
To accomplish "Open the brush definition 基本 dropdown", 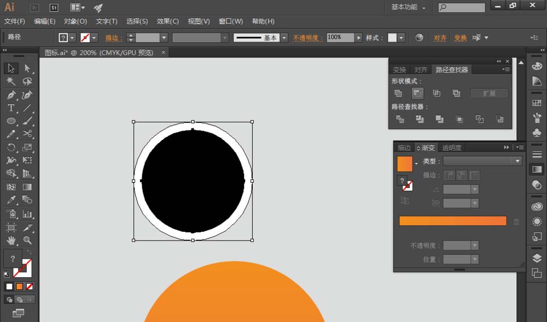I will pos(284,38).
